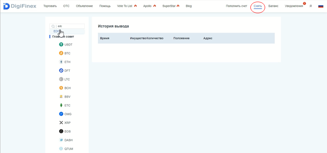Select XRP text in coin list
The width and height of the screenshot is (327, 153).
(x=67, y=123)
